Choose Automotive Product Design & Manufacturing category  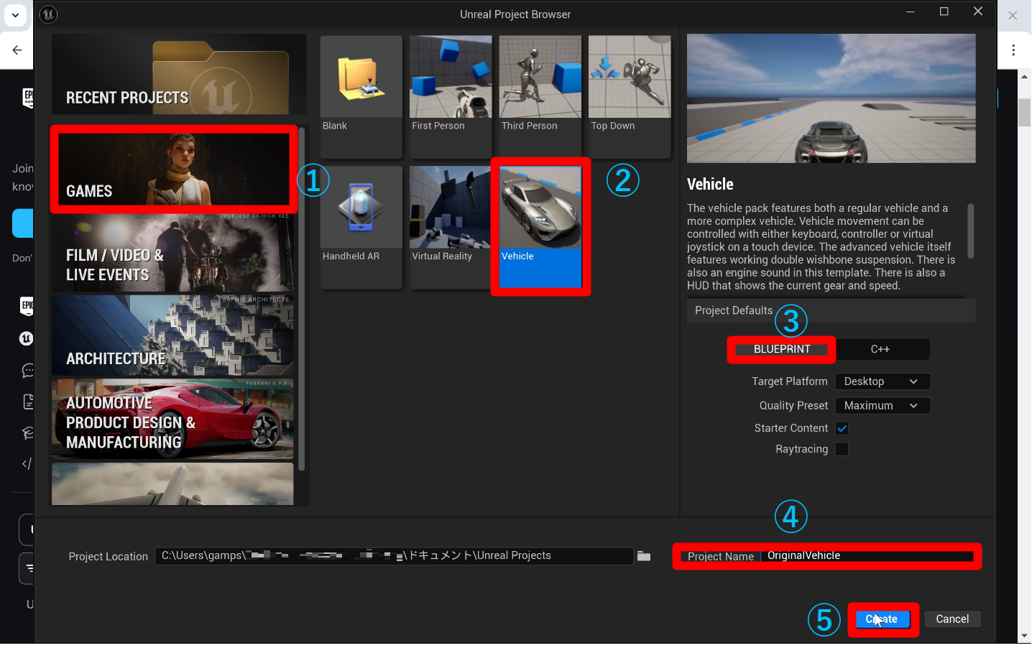[172, 419]
